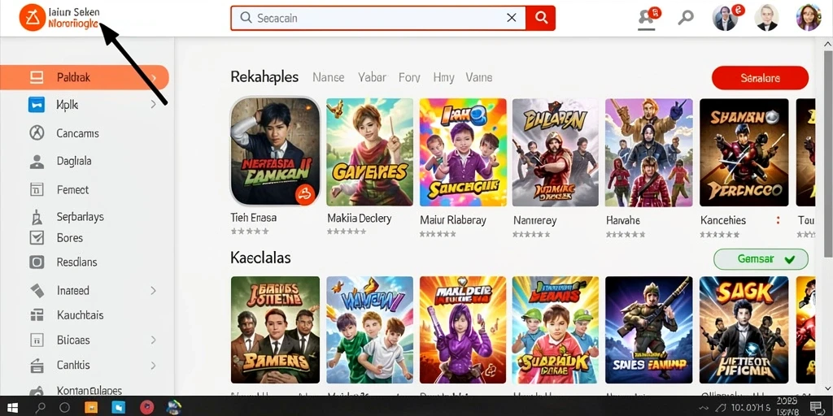Open the Kancehies game thumbnail
This screenshot has width=833, height=416.
(x=744, y=152)
